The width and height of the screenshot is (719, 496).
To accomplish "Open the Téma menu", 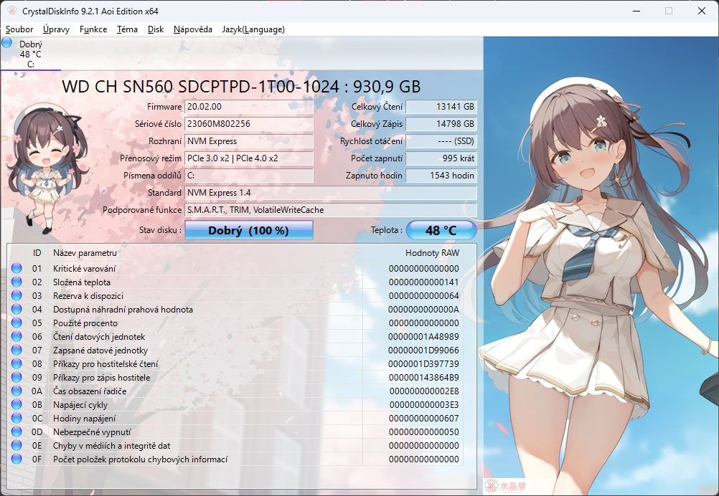I will [x=128, y=29].
